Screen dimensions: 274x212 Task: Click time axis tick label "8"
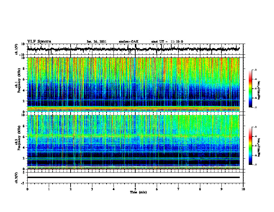tap(200, 189)
